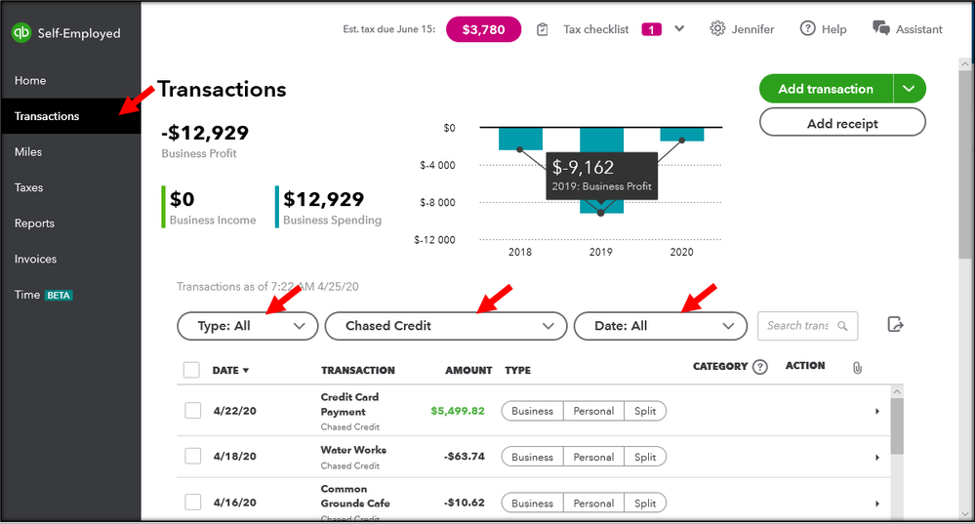The height and width of the screenshot is (524, 975).
Task: Click the $3,780 estimated tax button
Action: click(x=483, y=29)
